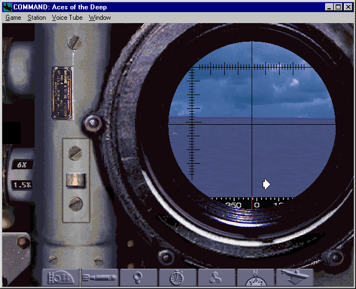Open the gauges station icon

pos(60,277)
